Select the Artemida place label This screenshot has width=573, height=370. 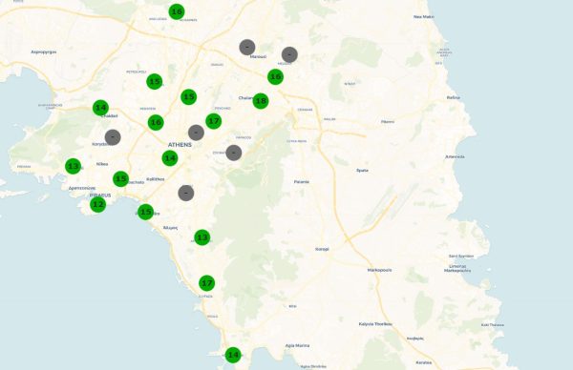point(455,157)
